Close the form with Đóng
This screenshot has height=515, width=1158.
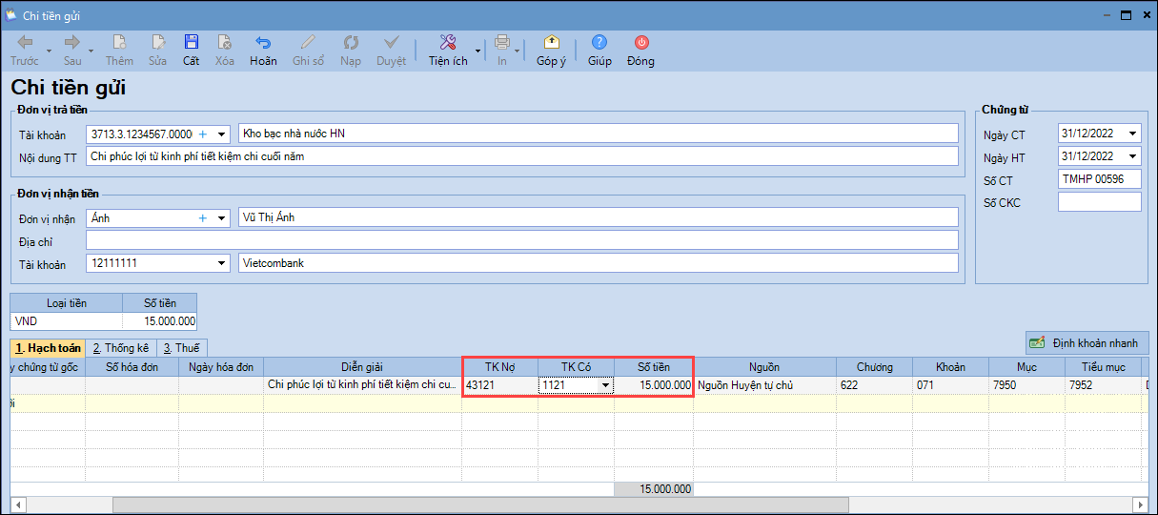(640, 51)
